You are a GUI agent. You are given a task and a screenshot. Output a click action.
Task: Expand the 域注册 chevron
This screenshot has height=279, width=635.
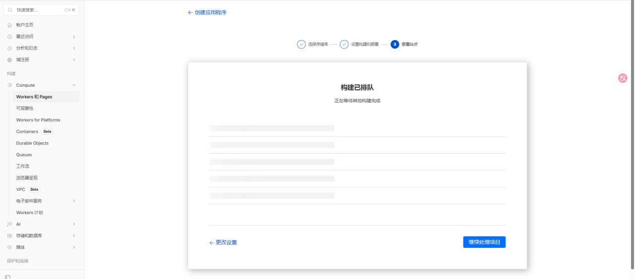[x=74, y=60]
